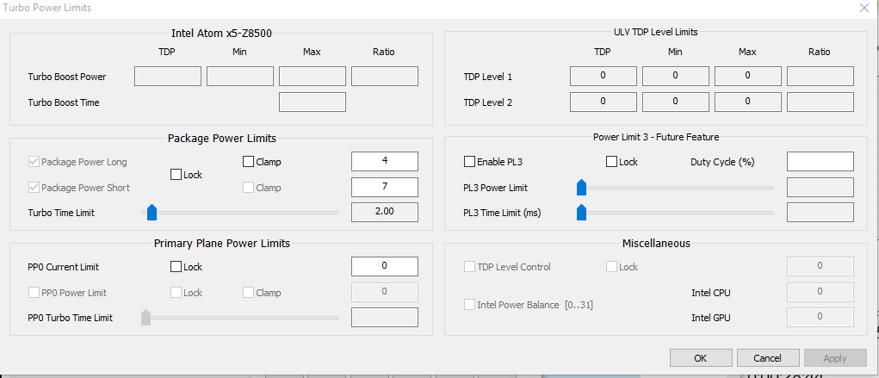Click the TDP Level 1 Ratio field
879x378 pixels.
click(x=820, y=77)
